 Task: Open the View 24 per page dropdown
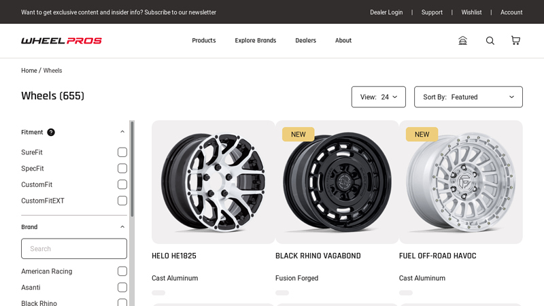pos(379,97)
